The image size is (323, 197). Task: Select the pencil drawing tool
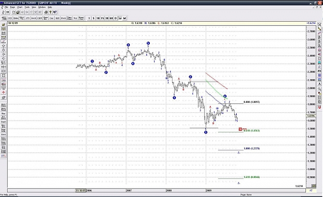click(x=319, y=29)
